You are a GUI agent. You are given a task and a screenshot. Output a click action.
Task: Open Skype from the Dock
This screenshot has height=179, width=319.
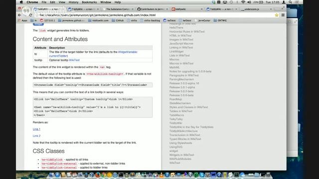(201, 175)
